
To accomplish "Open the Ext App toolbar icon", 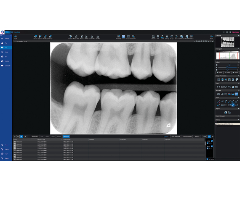I will 172,37.
